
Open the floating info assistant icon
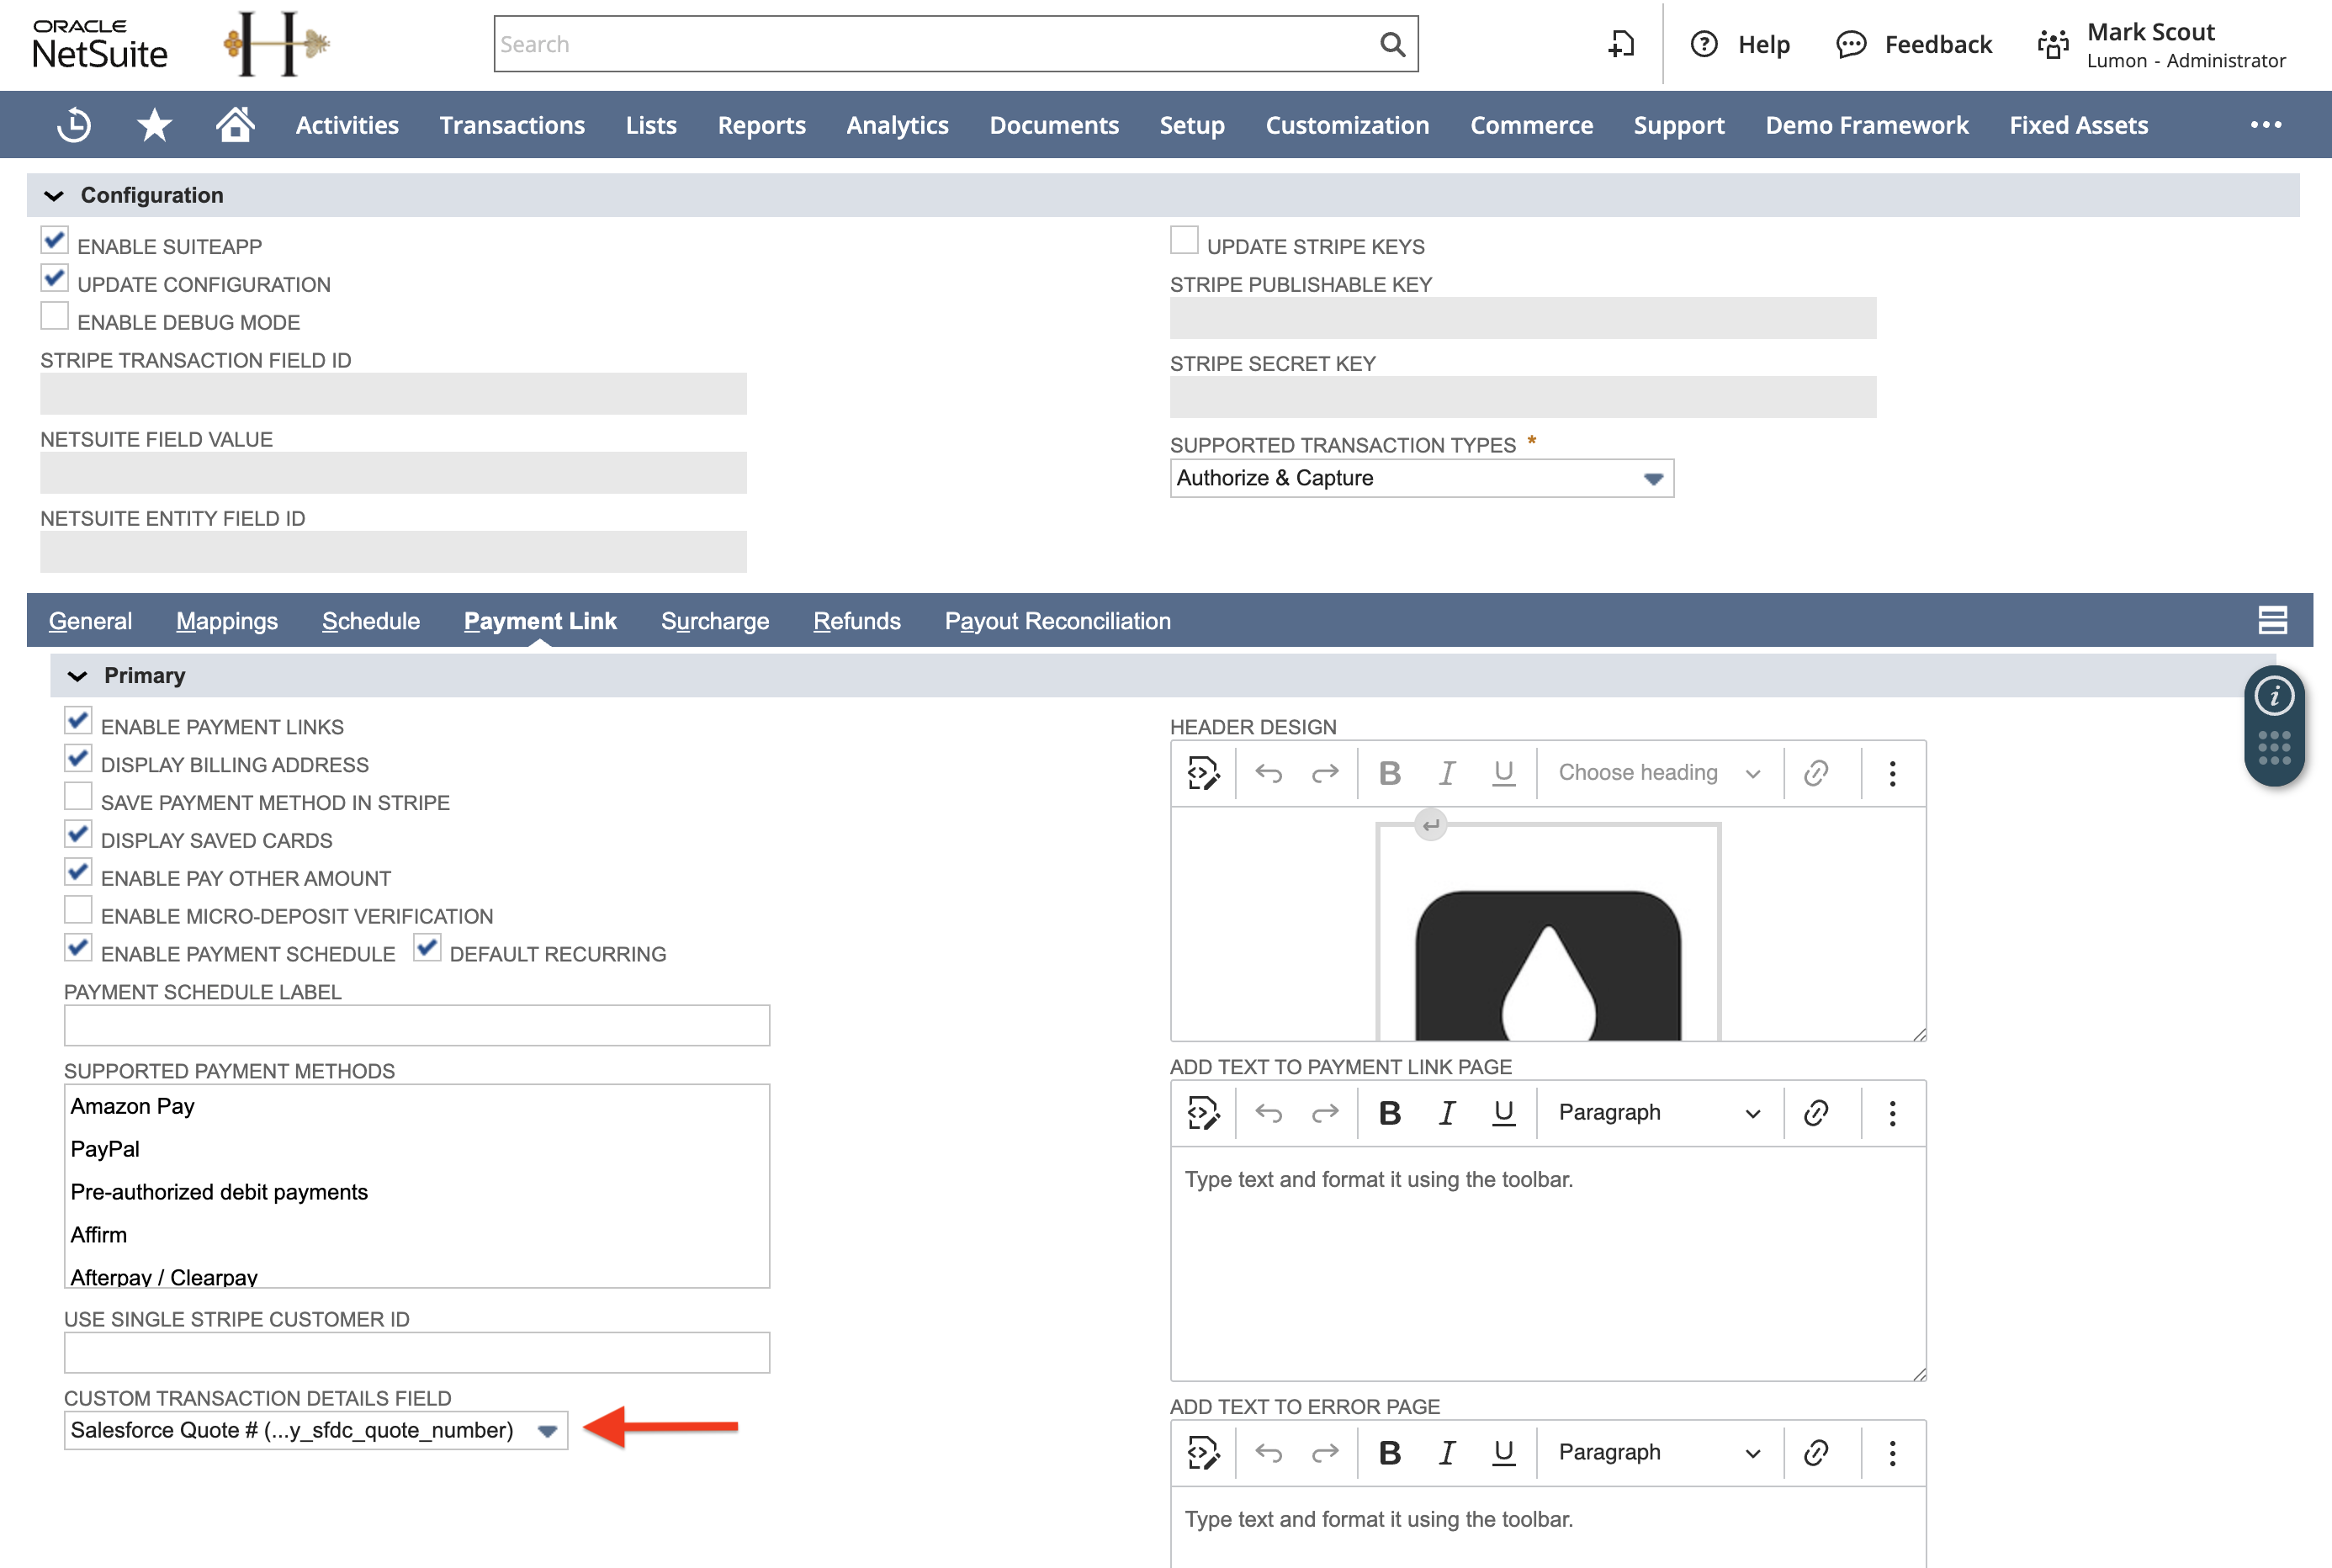pos(2274,695)
